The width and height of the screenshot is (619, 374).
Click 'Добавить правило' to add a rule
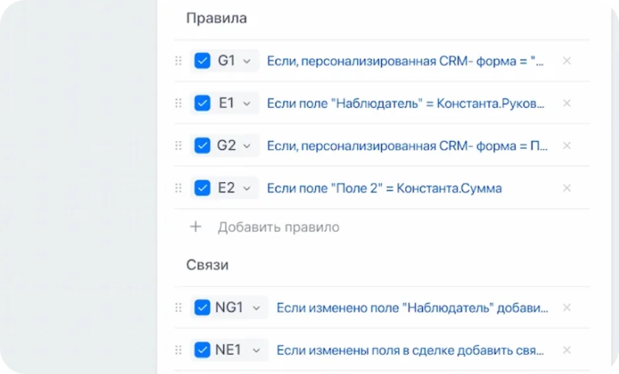tap(278, 227)
